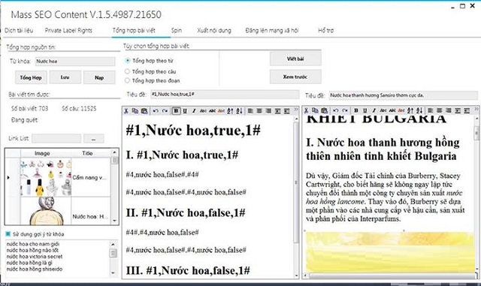Click keyword suggestions list scrollbar thumb
This screenshot has width=481, height=286.
pos(113,253)
